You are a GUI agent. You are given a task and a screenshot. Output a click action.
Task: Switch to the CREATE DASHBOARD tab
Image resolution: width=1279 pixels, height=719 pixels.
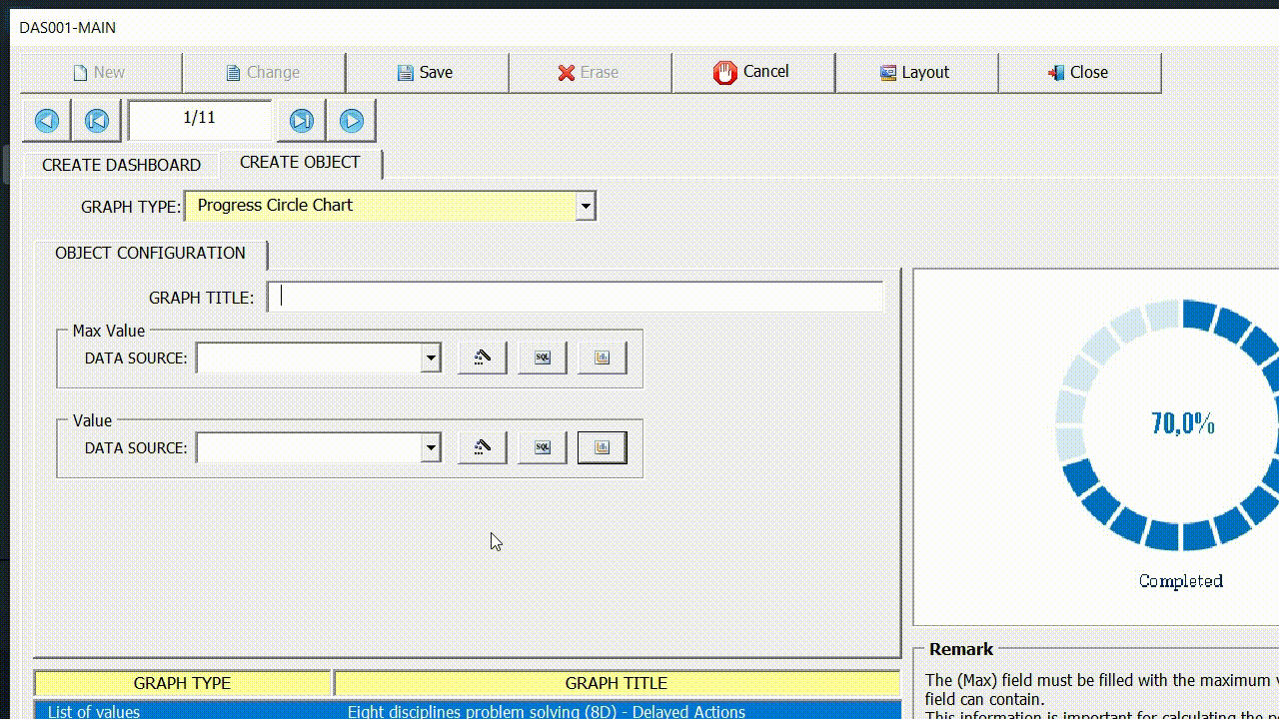119,164
